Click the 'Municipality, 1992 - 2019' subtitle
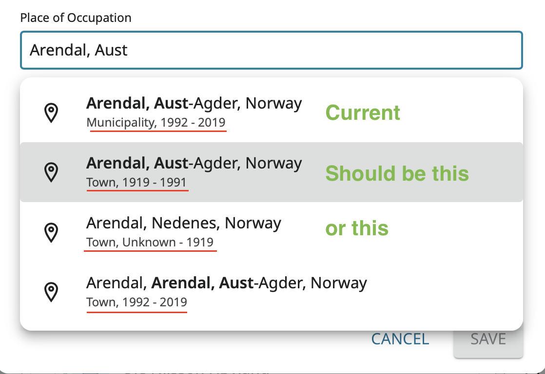Viewport: 545px width, 374px height. coord(156,123)
